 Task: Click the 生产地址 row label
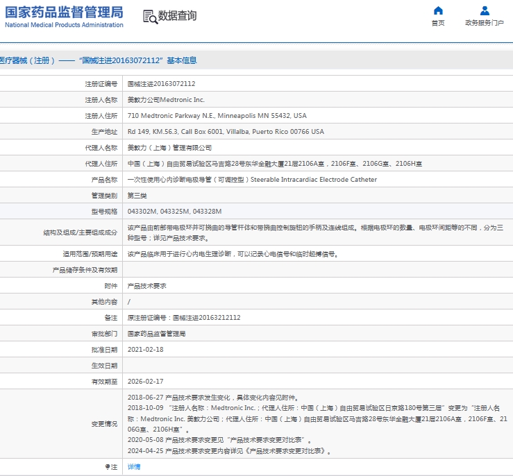tap(104, 132)
